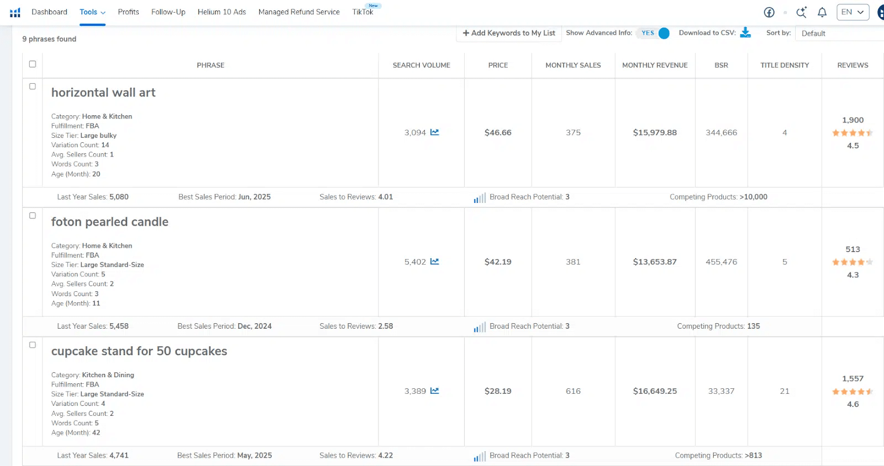884x466 pixels.
Task: Click the AI search magnifier icon
Action: pyautogui.click(x=801, y=12)
